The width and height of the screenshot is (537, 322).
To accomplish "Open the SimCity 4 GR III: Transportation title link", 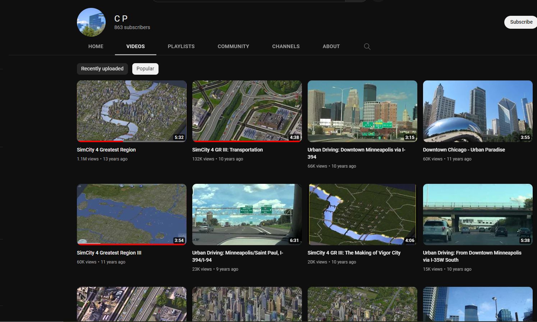I will point(228,150).
